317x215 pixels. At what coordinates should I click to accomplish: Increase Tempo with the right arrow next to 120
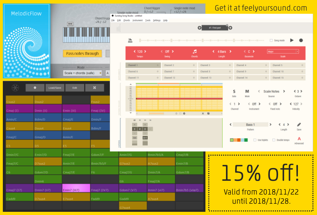(145, 52)
